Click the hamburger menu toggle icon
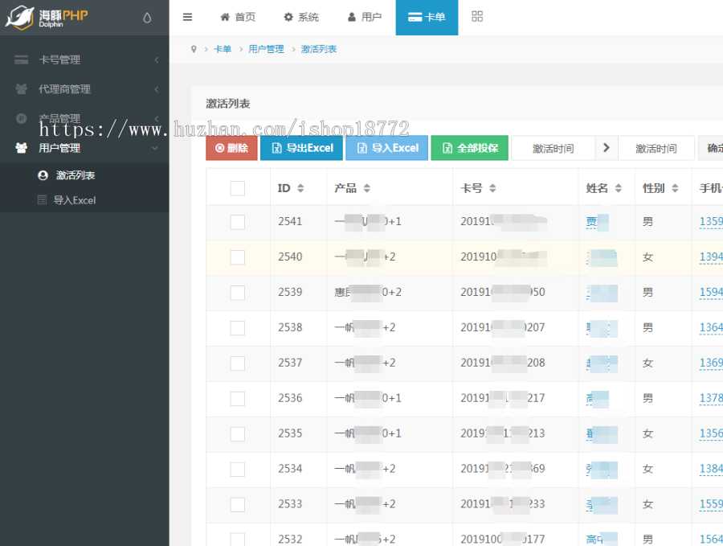 (x=187, y=17)
